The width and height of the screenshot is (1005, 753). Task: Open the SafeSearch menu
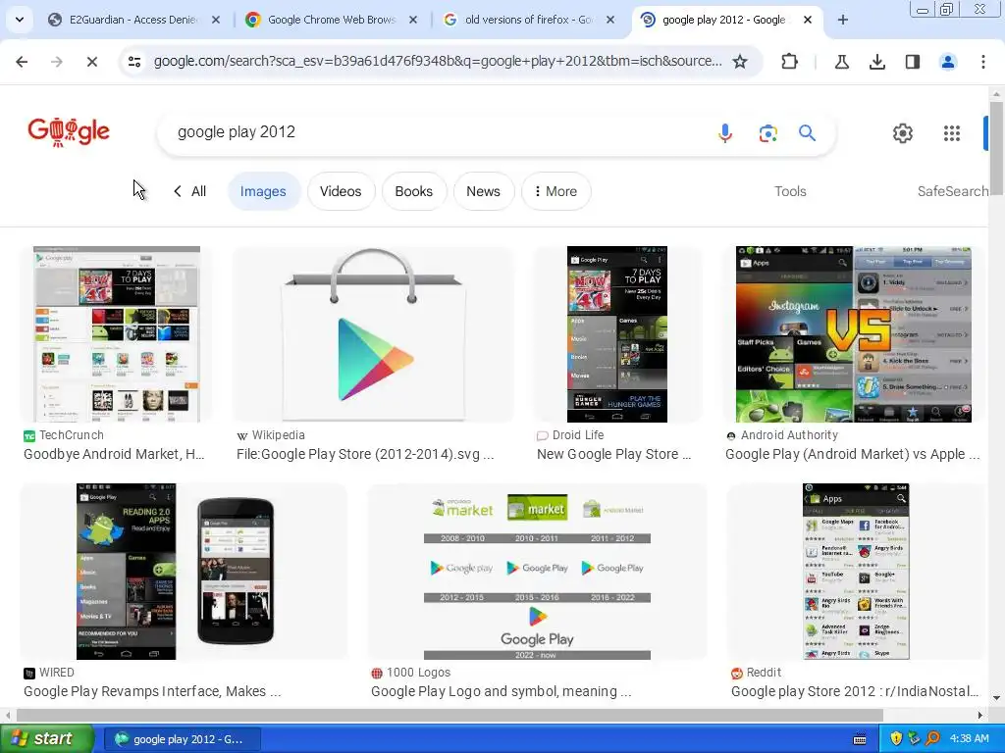[952, 191]
